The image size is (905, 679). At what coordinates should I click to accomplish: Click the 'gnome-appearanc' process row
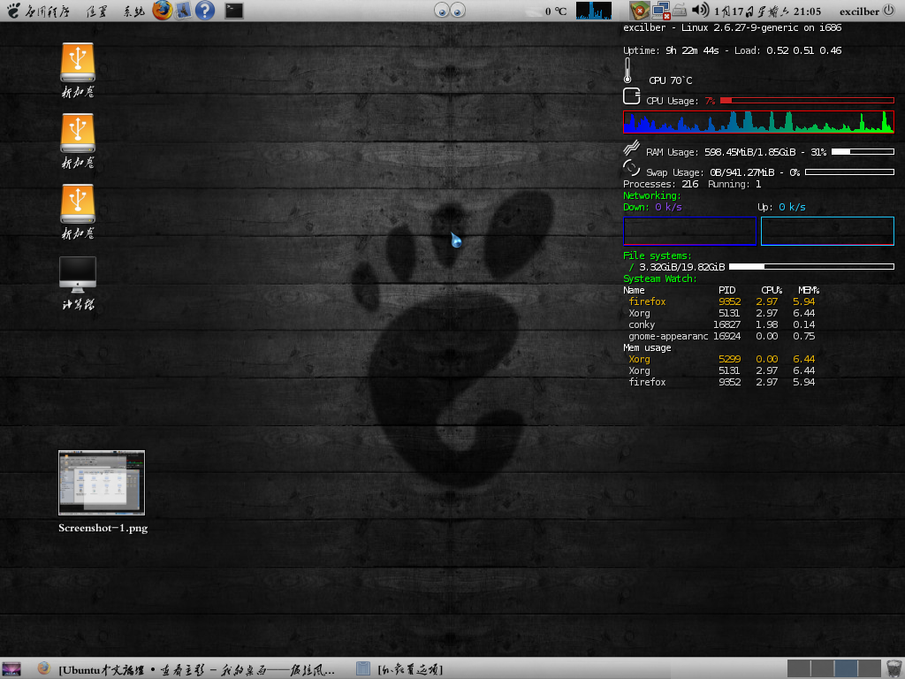point(721,337)
